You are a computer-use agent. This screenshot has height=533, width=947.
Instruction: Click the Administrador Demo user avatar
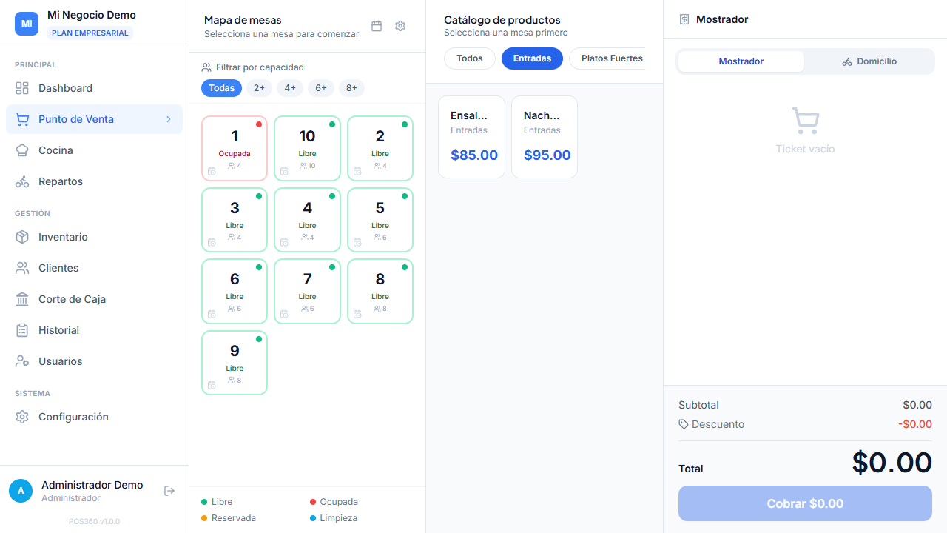pos(21,491)
